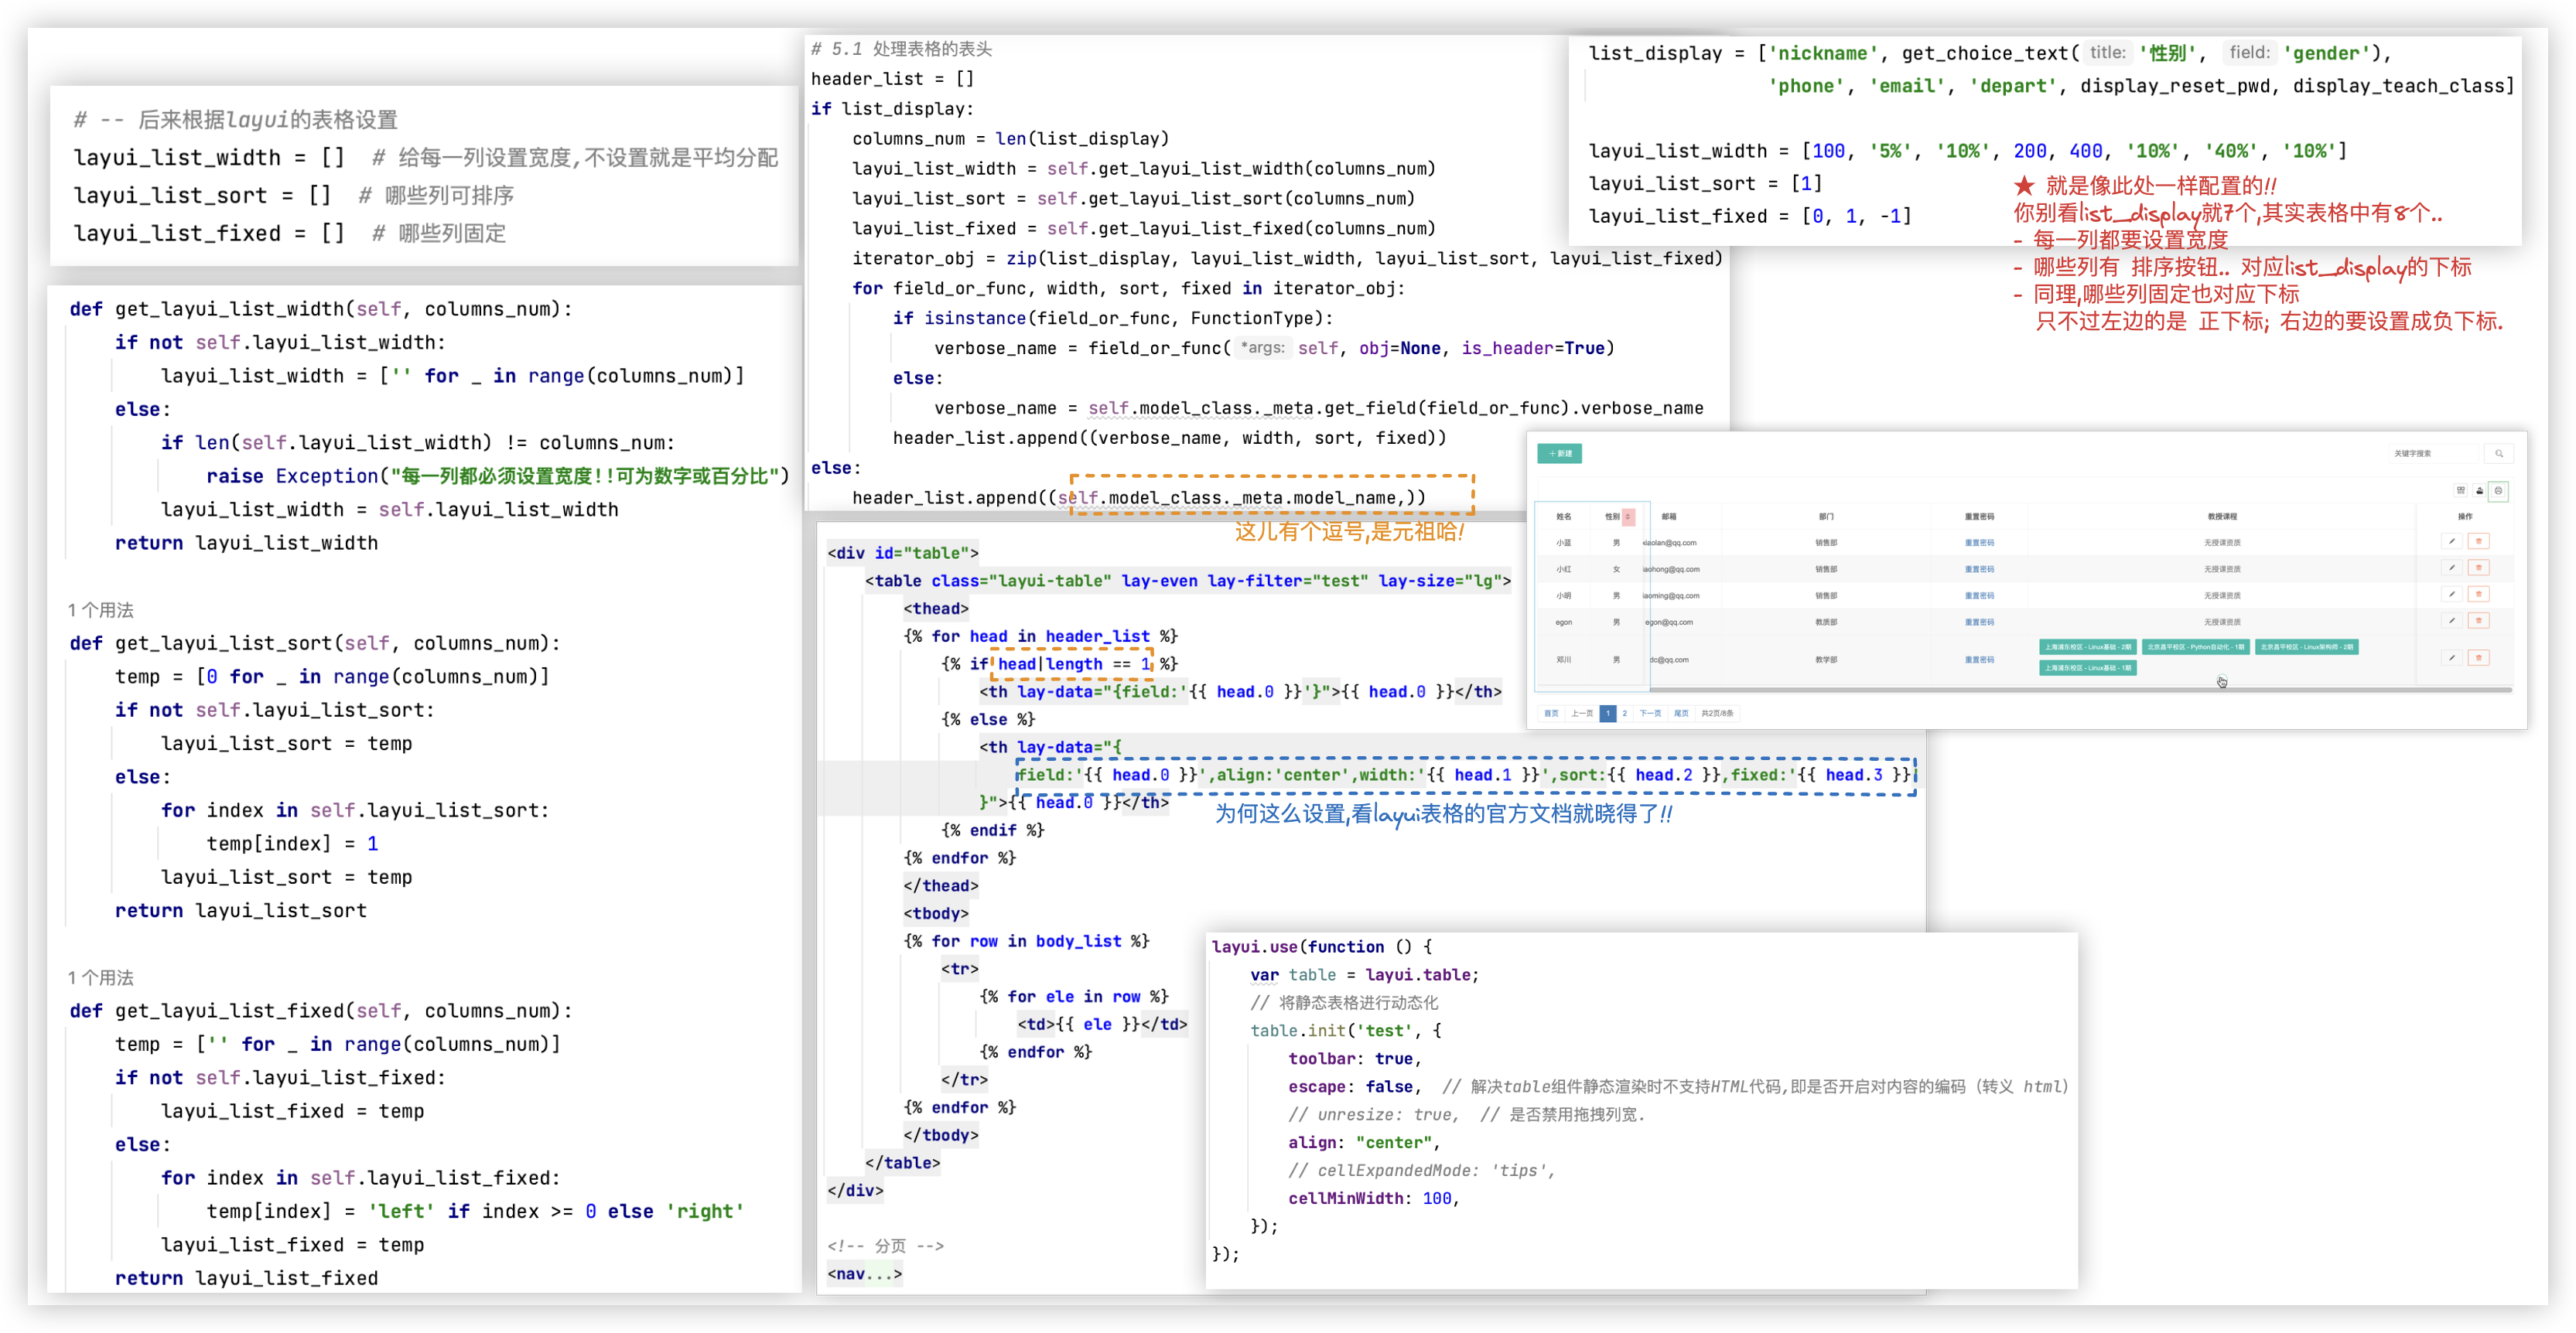Click the delete trash icon for 邓川 row
Viewport: 2576px width, 1333px height.
[2478, 657]
